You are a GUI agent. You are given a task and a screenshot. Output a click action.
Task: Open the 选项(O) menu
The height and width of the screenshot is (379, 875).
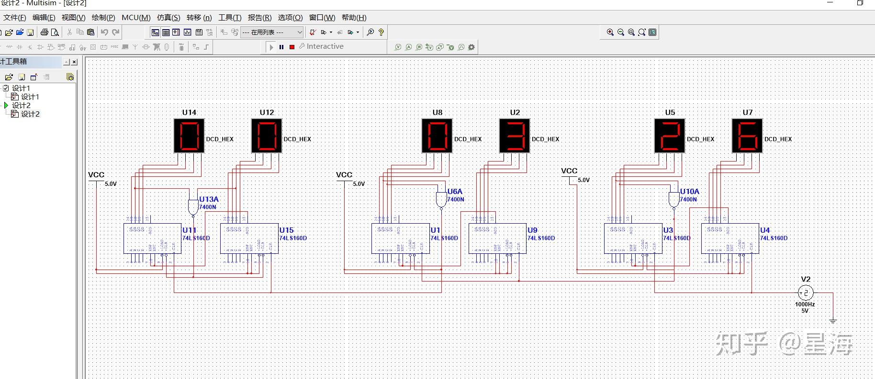(290, 18)
